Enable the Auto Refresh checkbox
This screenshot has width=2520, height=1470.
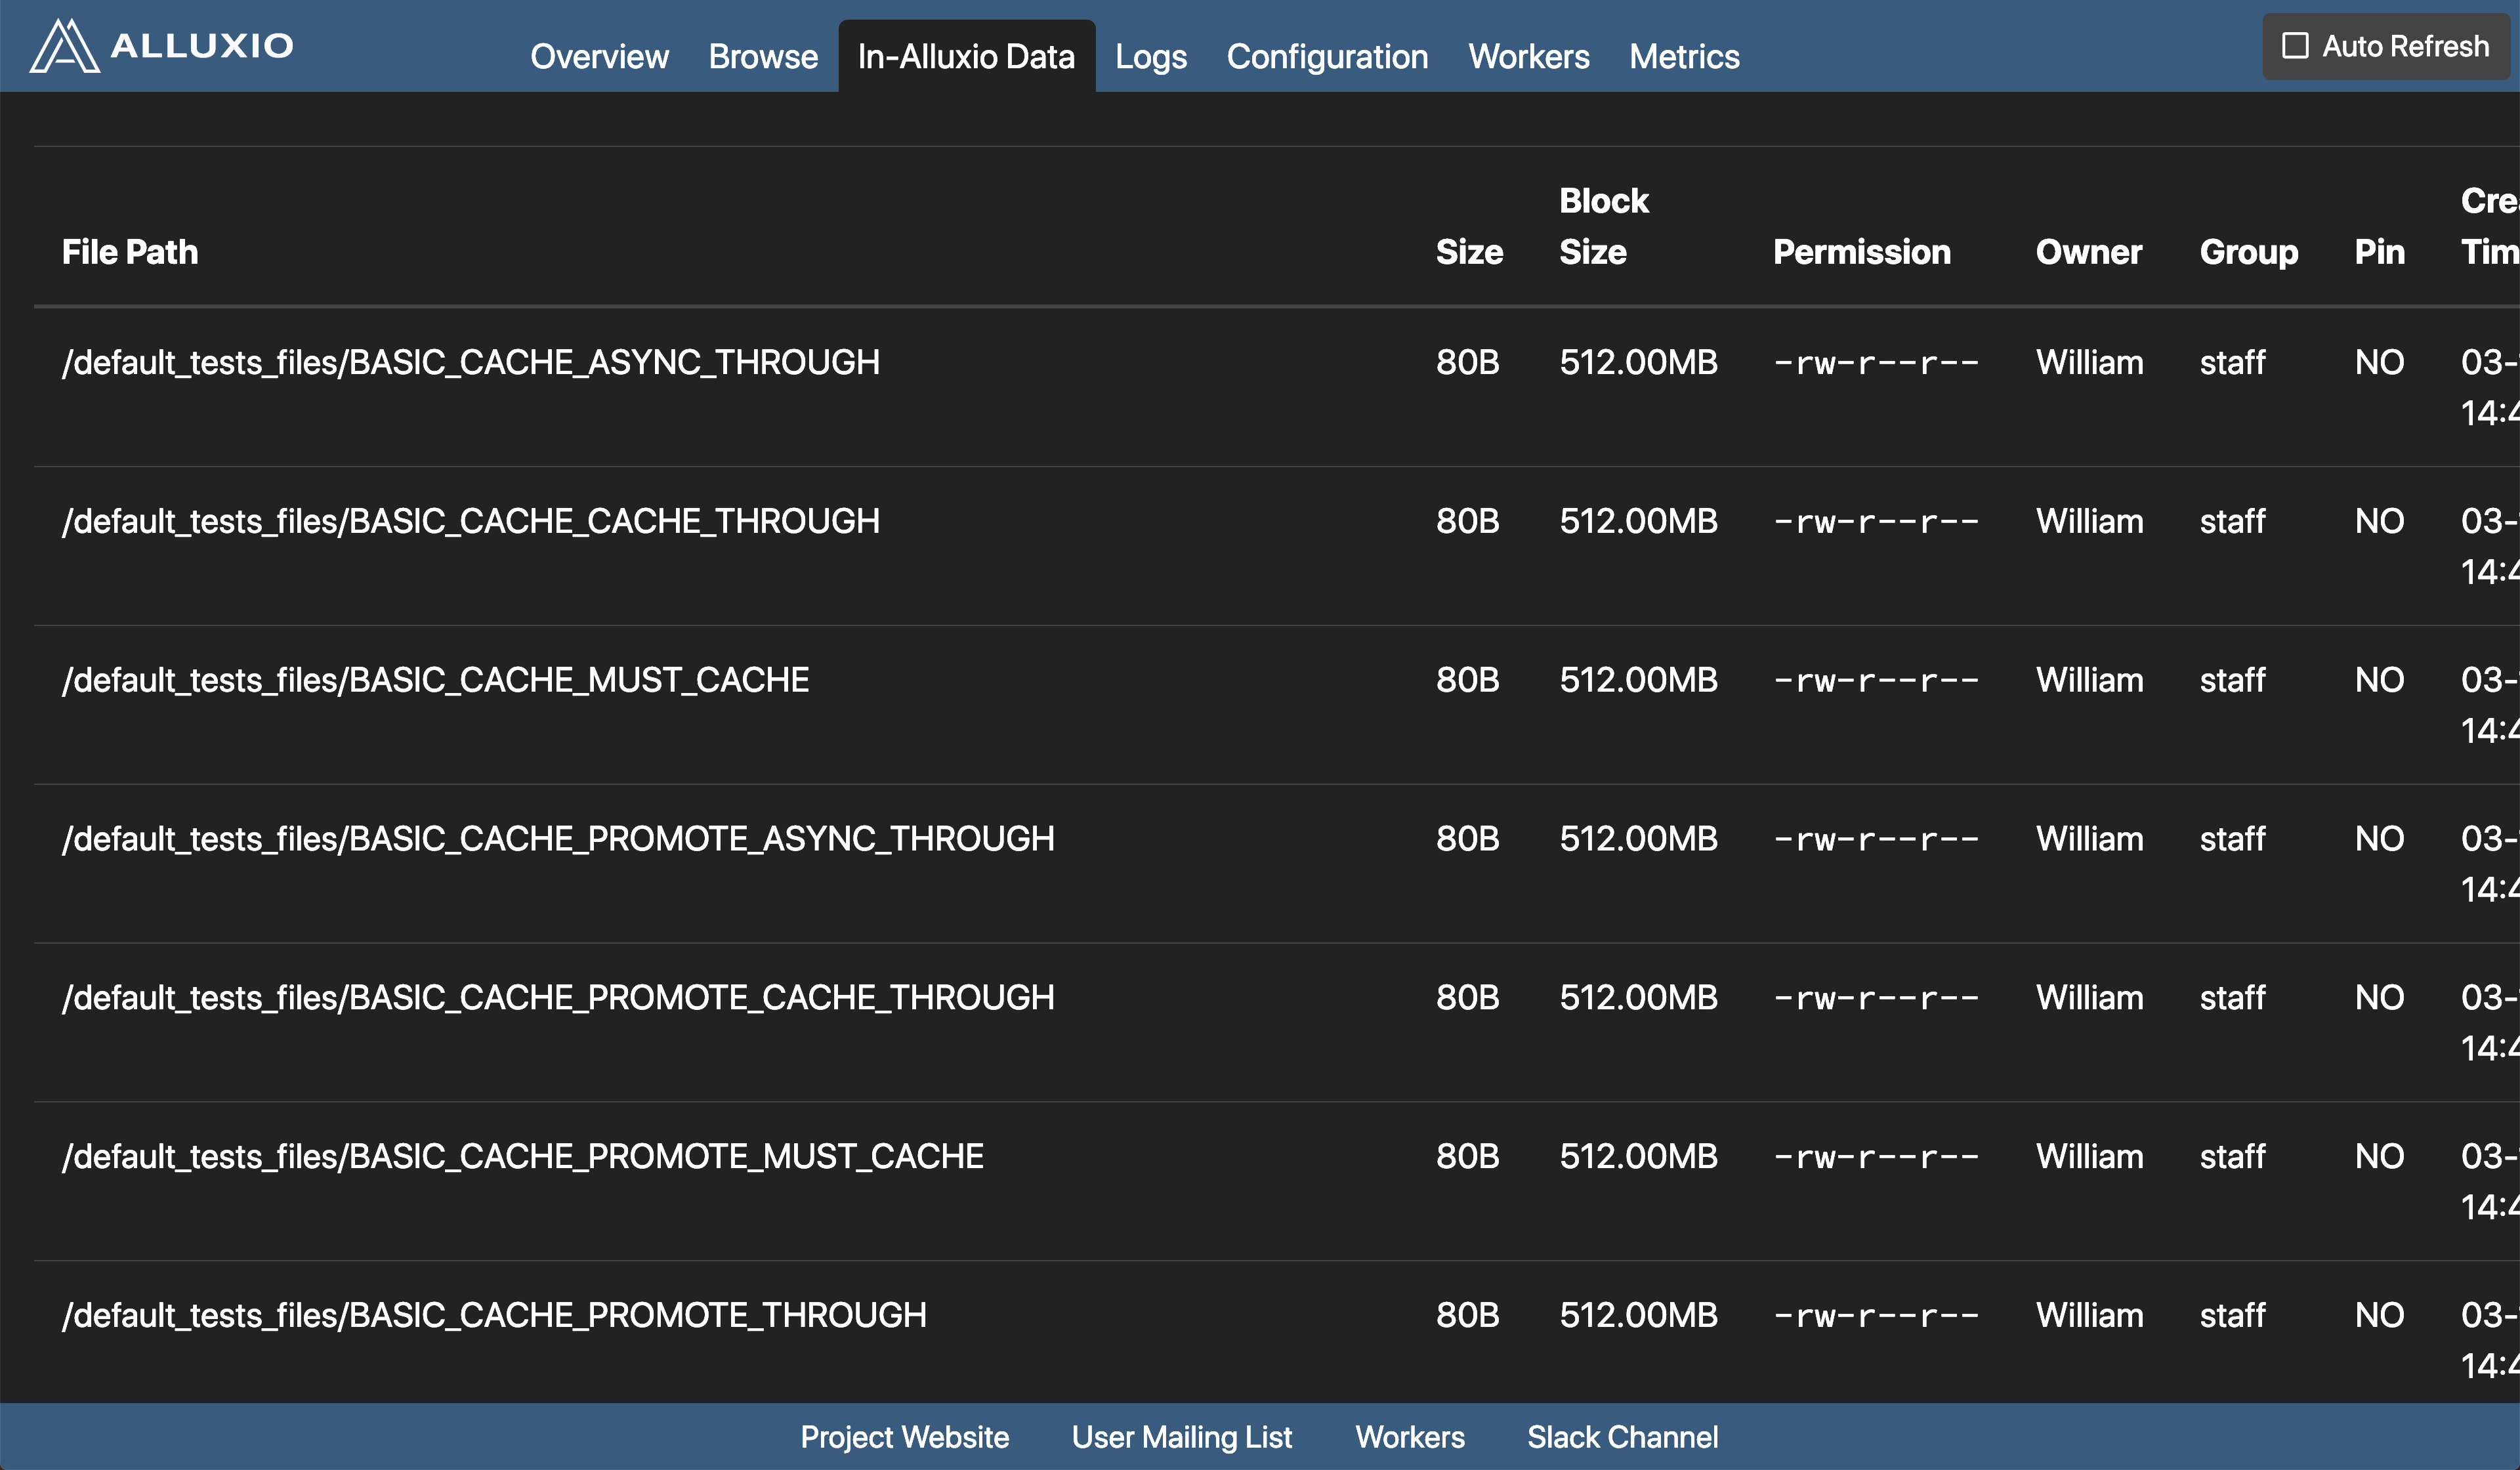(2295, 46)
